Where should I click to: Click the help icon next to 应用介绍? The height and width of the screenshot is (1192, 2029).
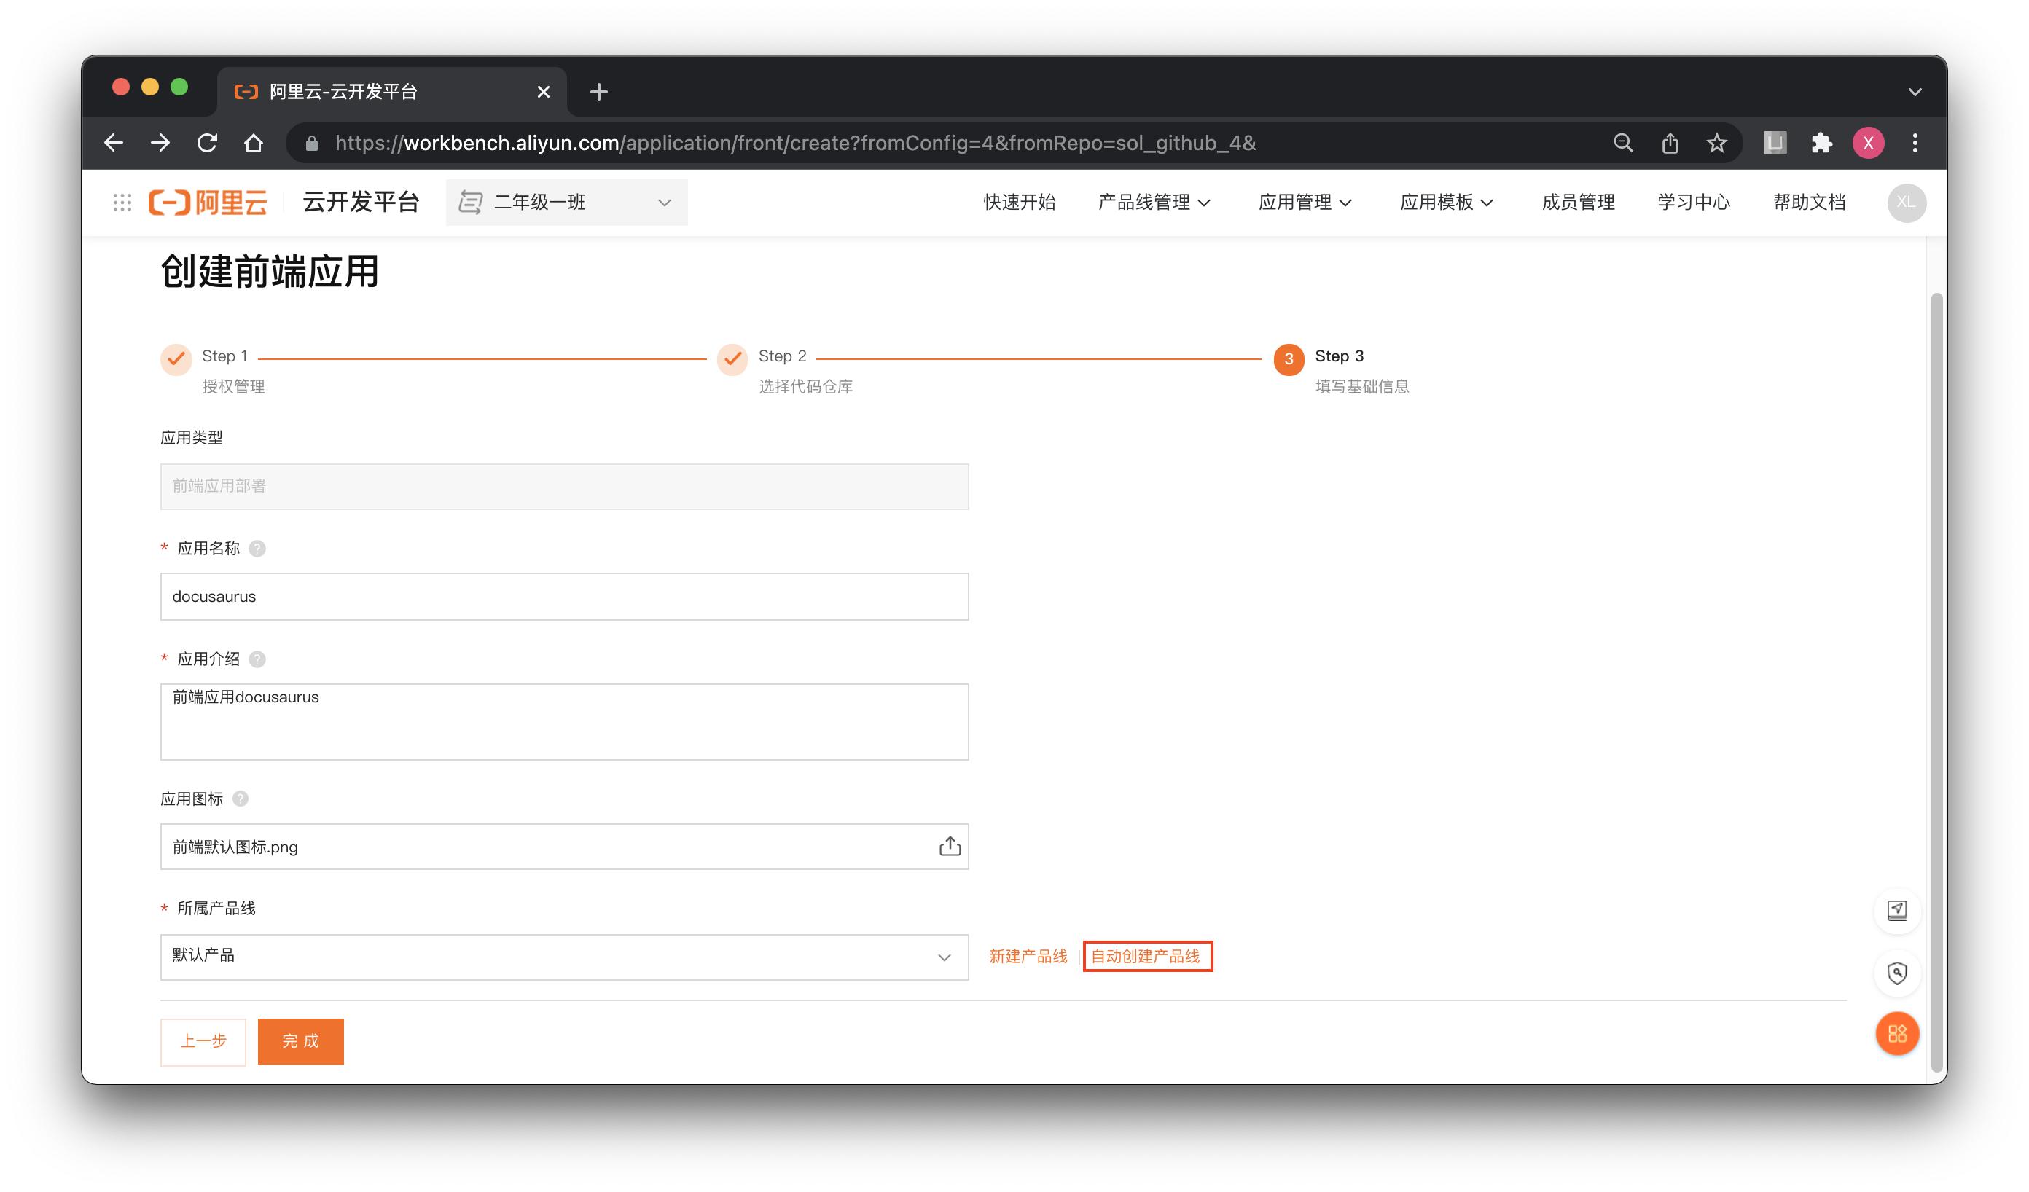click(258, 659)
